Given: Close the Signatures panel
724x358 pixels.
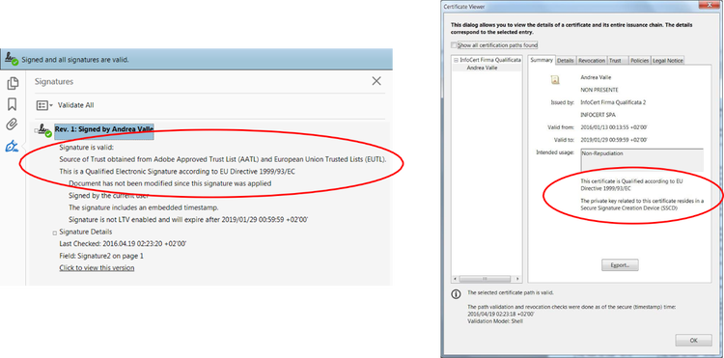Looking at the screenshot, I should (376, 81).
